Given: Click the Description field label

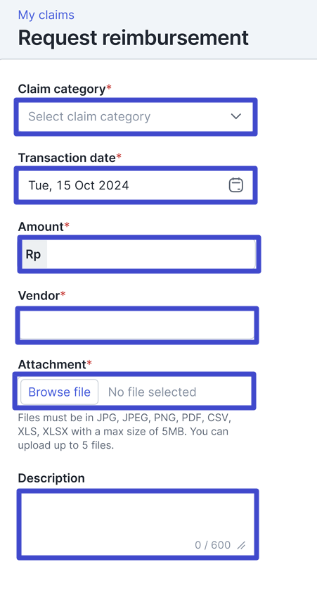Looking at the screenshot, I should (x=51, y=478).
